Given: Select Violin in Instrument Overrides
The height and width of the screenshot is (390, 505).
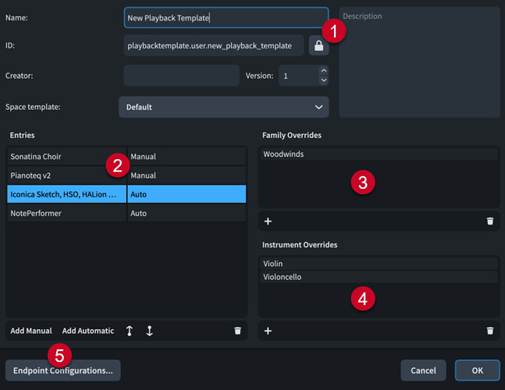Looking at the screenshot, I should click(x=379, y=264).
